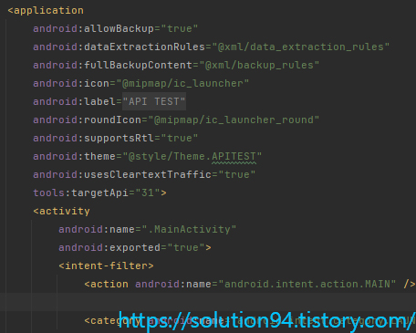Click the "@xml/data_extraction_rules" value
Viewport: 416px width, 333px height.
point(300,47)
